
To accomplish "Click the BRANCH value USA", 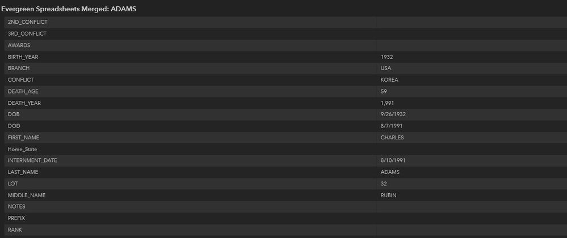I will [386, 68].
